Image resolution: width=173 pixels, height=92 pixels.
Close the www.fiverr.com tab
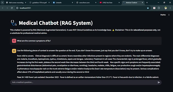(x=96, y=3)
